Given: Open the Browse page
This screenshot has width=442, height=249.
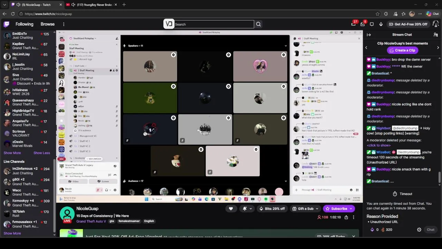Looking at the screenshot, I should click(x=48, y=24).
